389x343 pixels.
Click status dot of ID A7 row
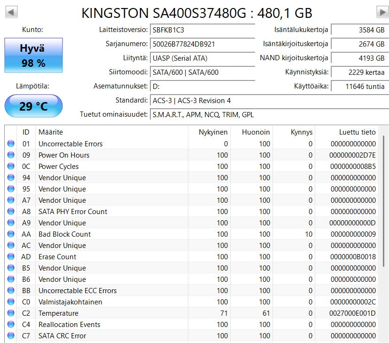(11, 200)
